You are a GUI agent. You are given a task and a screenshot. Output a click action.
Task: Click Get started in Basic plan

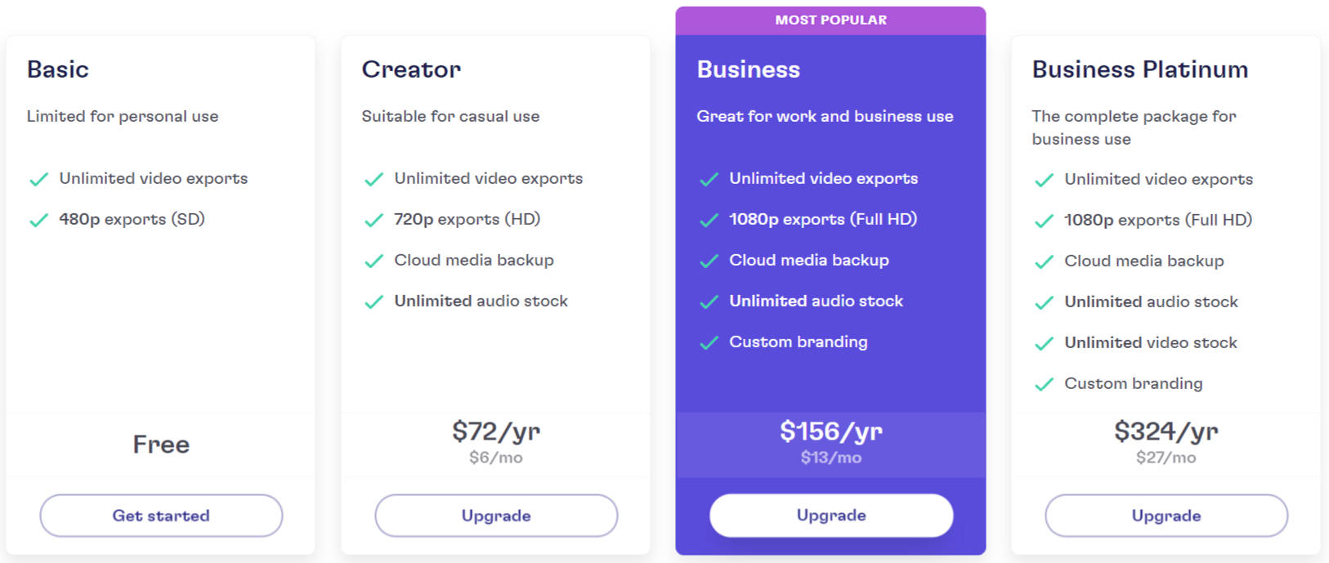click(x=161, y=516)
